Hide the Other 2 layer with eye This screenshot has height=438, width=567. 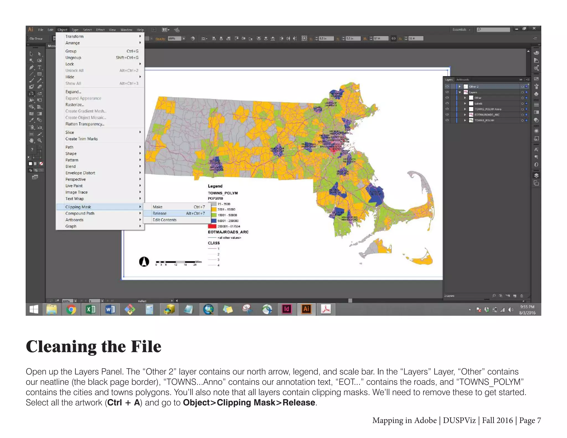point(447,86)
